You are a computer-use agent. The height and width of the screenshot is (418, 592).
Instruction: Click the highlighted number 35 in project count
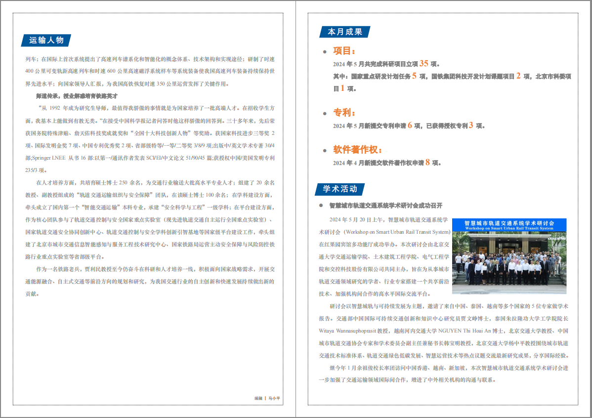pyautogui.click(x=423, y=63)
